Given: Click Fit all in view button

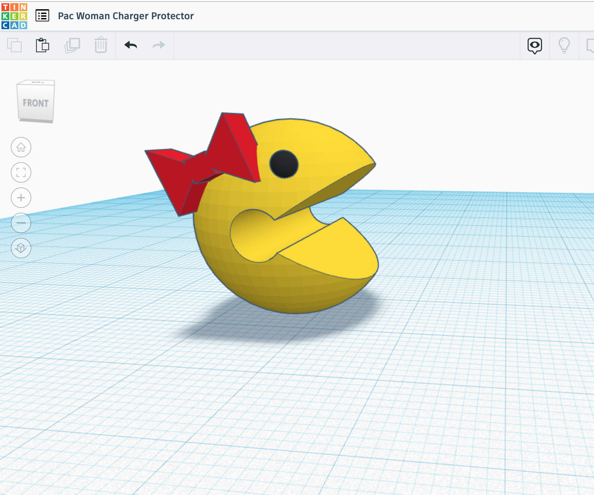Looking at the screenshot, I should pyautogui.click(x=21, y=172).
